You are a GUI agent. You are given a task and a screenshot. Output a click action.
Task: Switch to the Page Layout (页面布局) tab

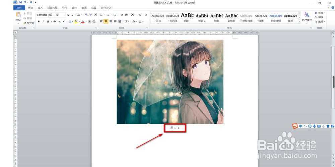click(x=52, y=8)
